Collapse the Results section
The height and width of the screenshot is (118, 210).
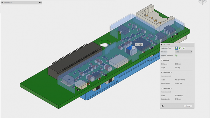tap(162, 60)
